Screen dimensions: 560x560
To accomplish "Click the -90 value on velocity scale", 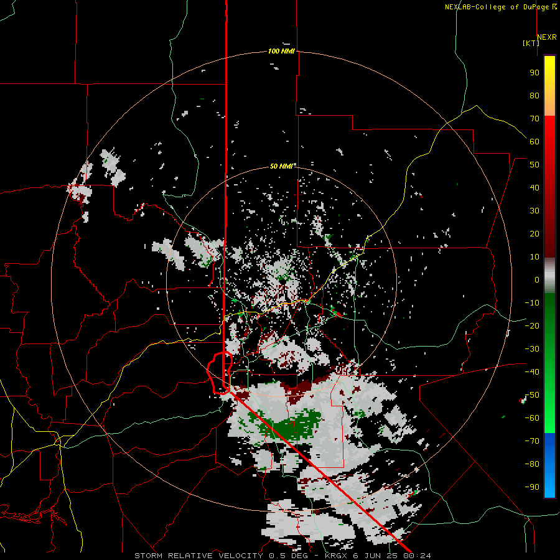I will [x=532, y=487].
